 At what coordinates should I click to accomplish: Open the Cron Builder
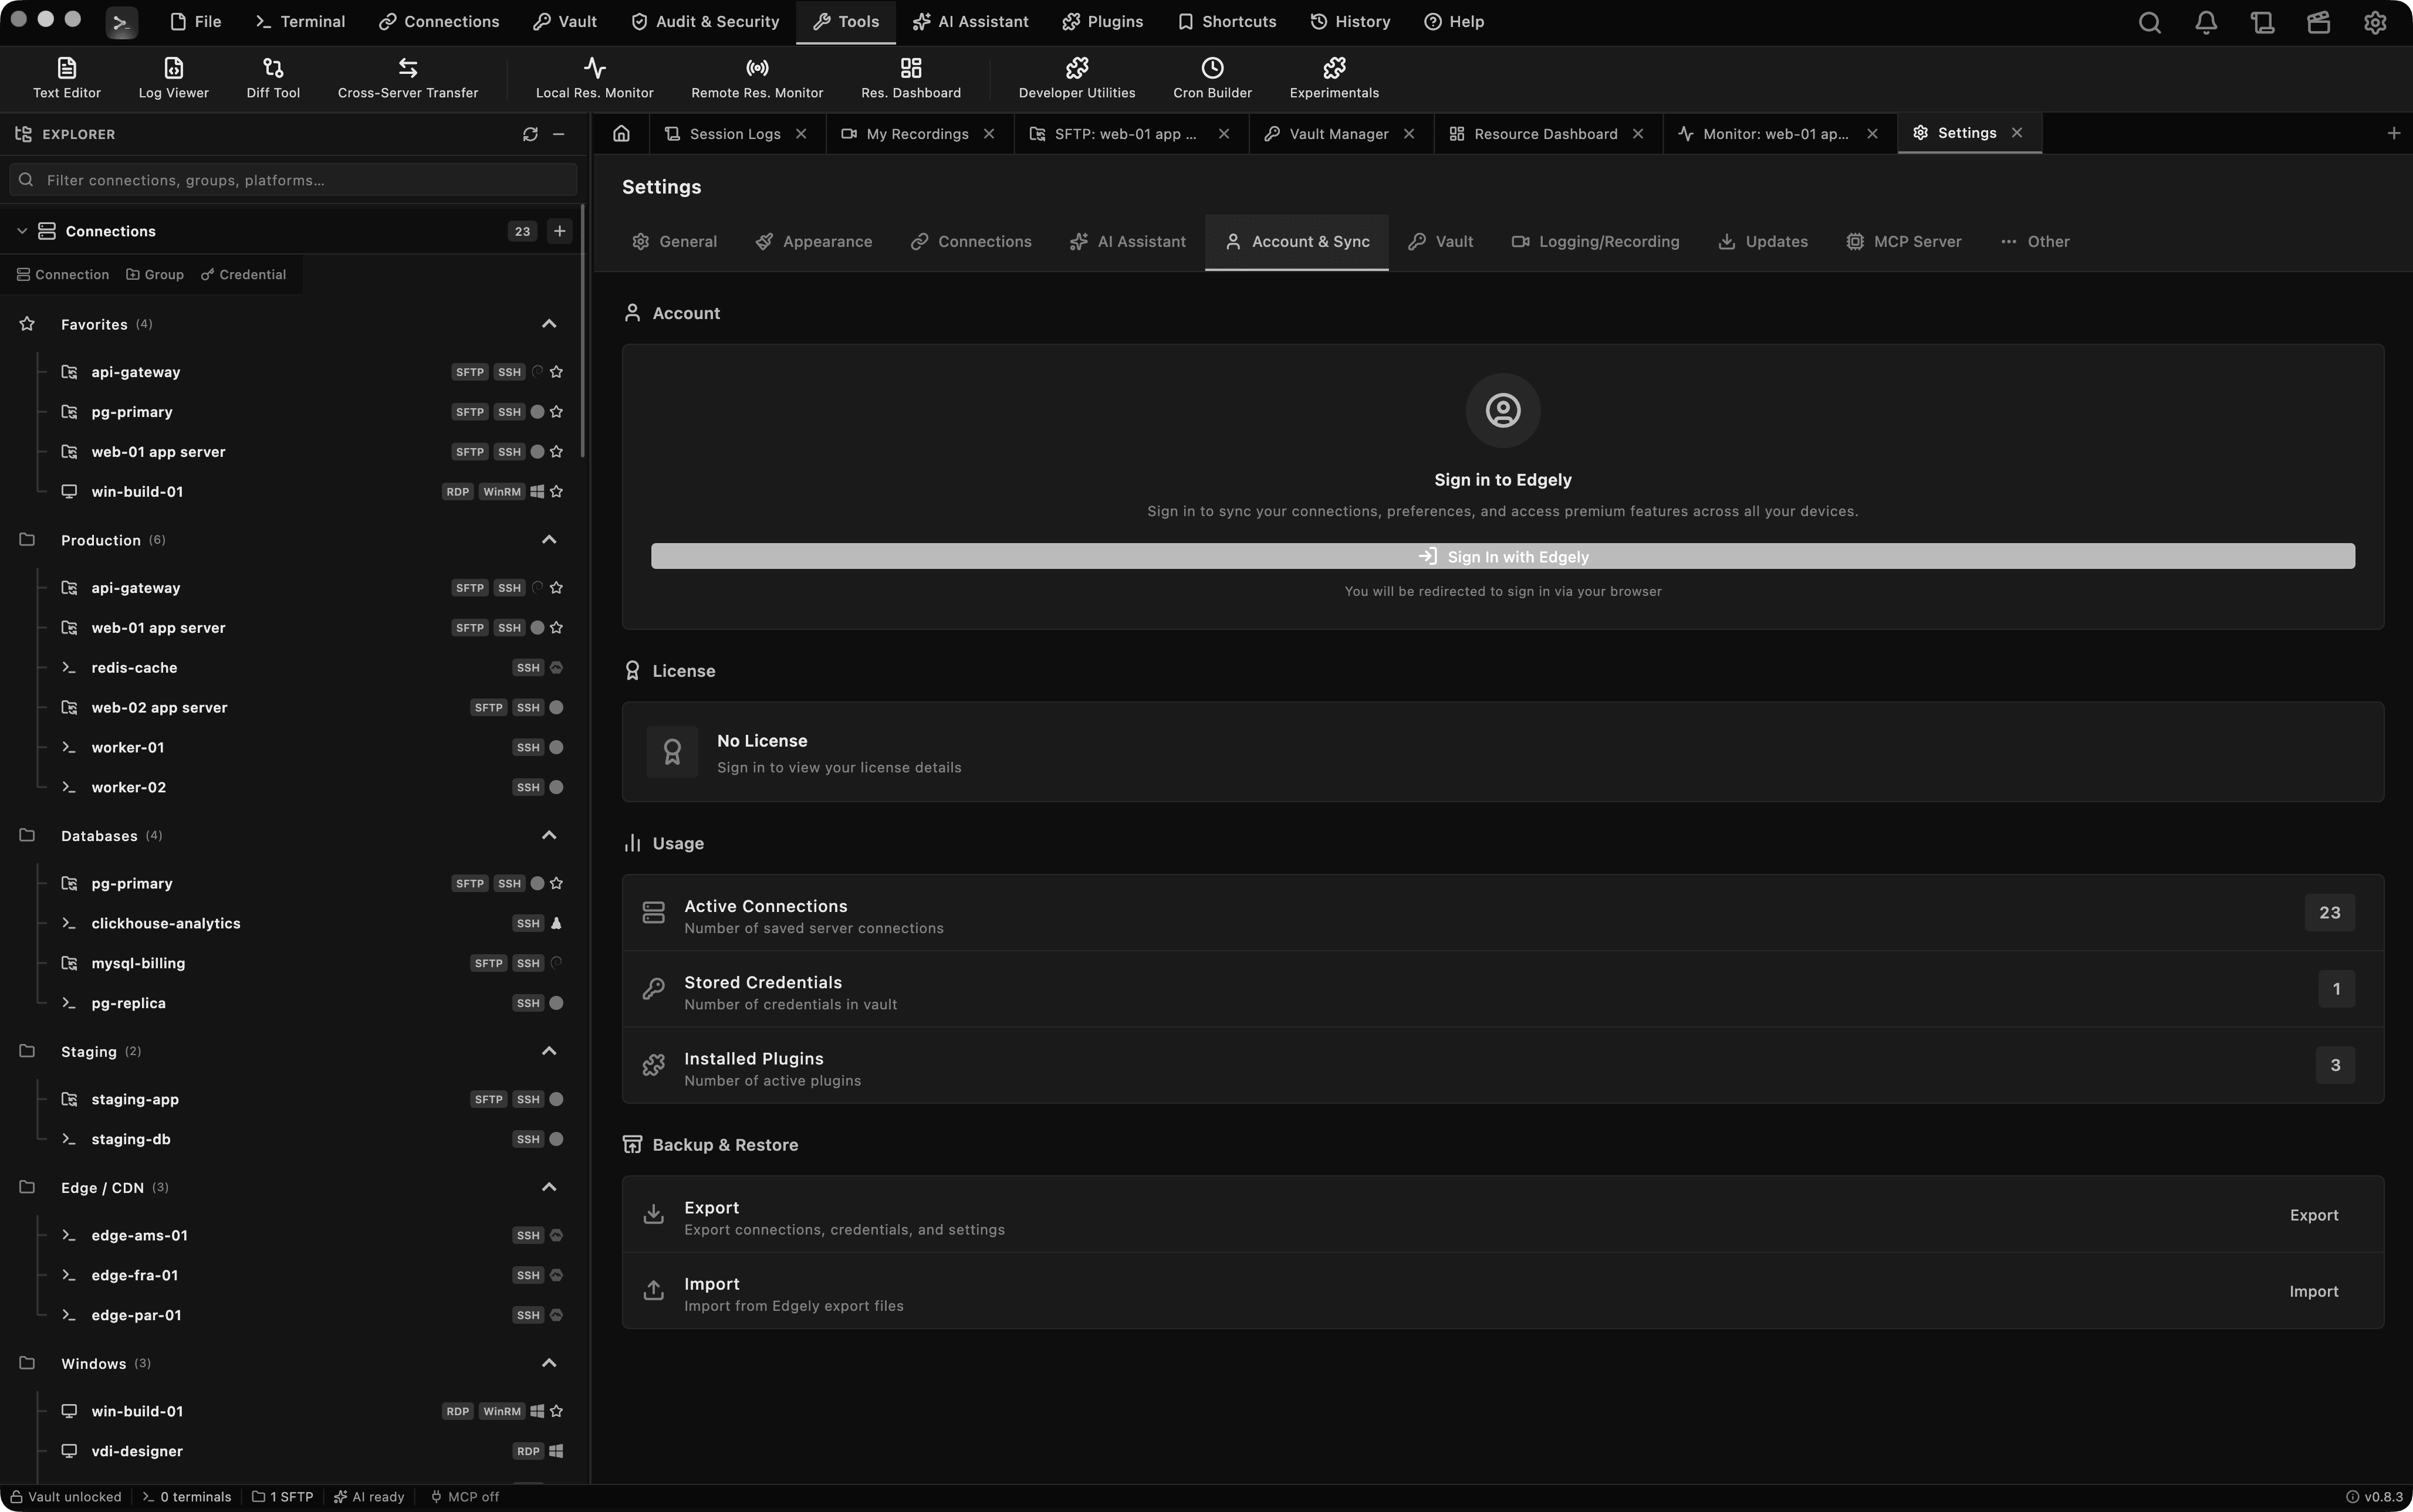pyautogui.click(x=1212, y=78)
